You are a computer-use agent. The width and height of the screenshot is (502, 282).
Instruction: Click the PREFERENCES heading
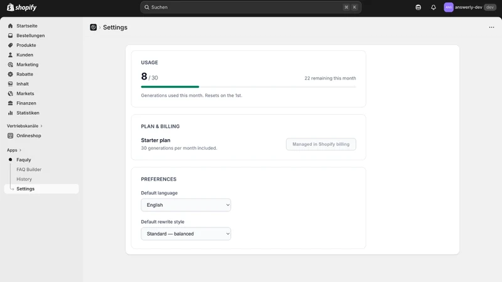tap(159, 179)
